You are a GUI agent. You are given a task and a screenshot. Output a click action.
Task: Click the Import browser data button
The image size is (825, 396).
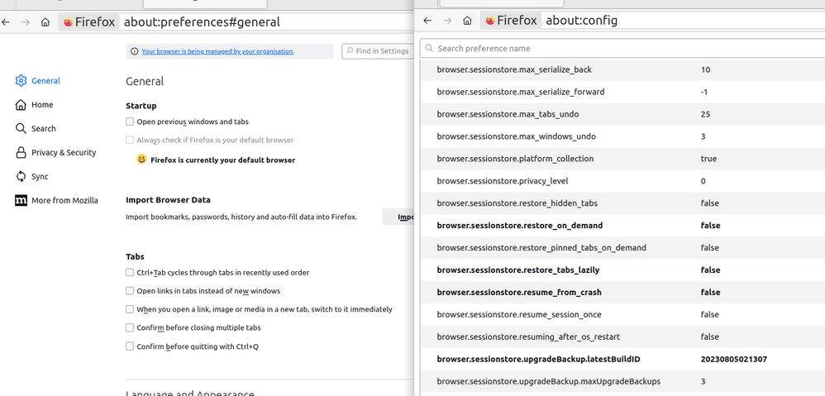point(398,217)
